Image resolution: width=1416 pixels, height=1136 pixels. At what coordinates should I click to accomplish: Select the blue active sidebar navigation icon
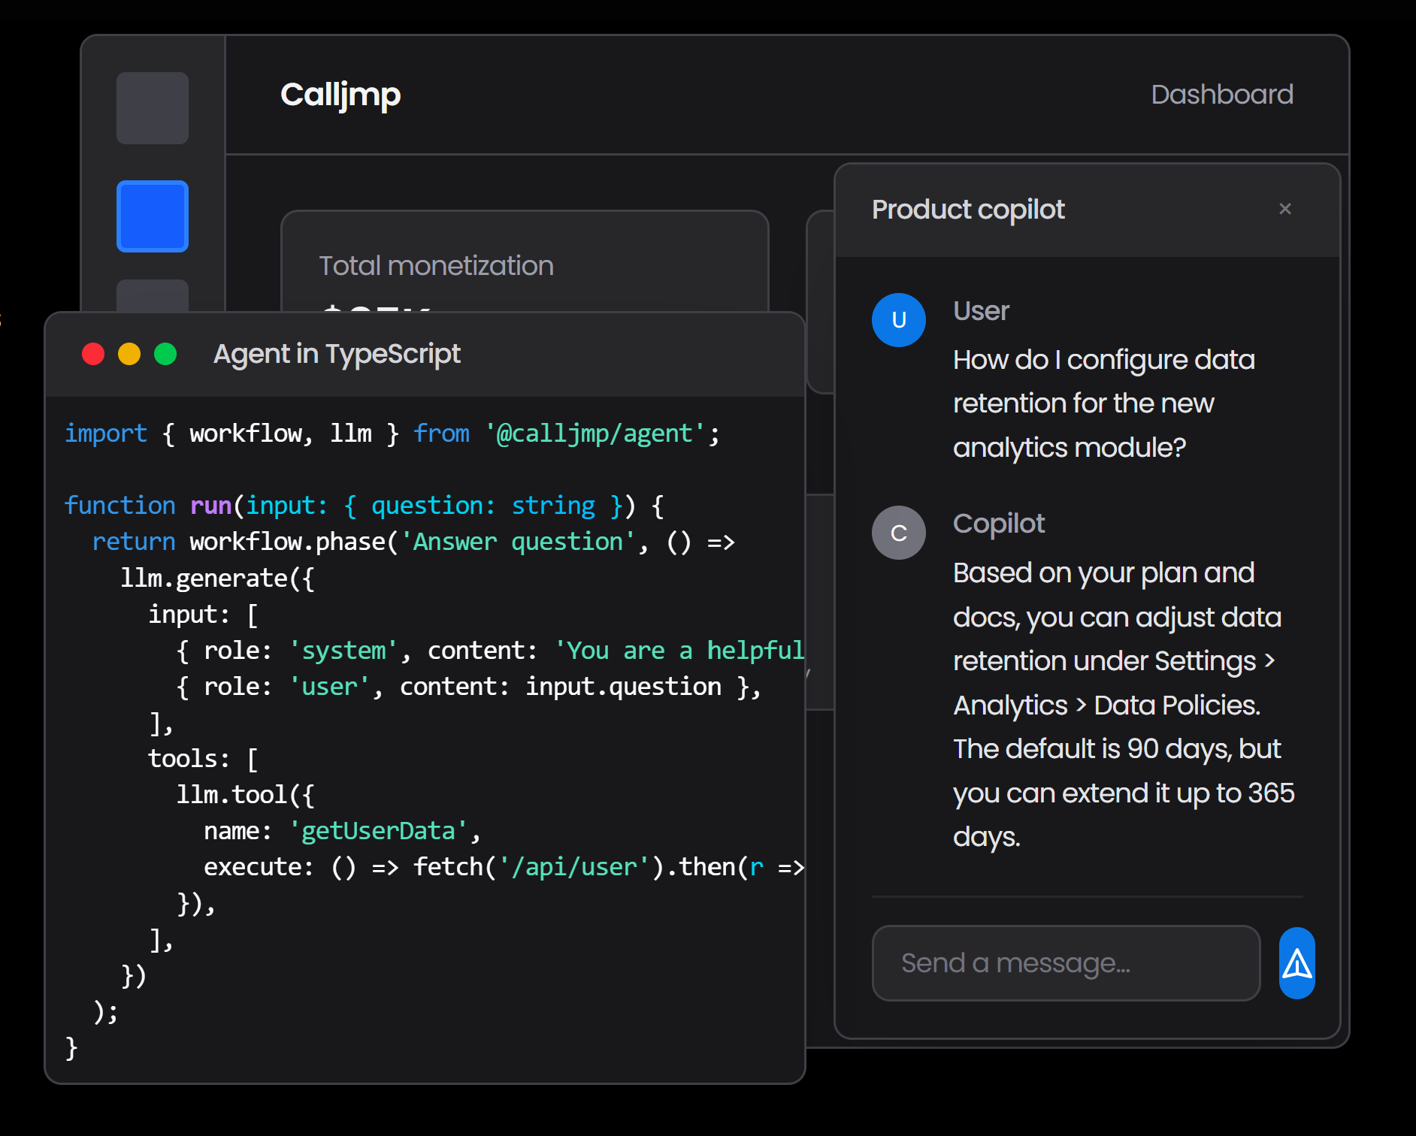pyautogui.click(x=152, y=216)
